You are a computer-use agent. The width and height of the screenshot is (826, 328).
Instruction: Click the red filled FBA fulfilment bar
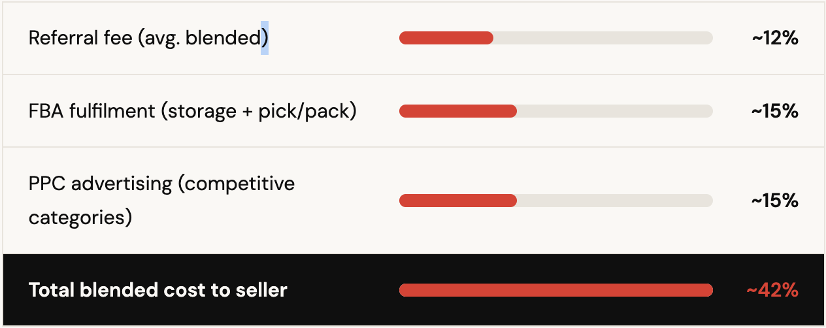pos(457,112)
